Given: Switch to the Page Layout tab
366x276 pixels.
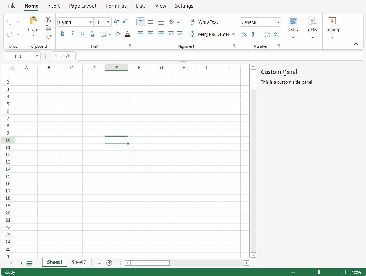Looking at the screenshot, I should 83,6.
